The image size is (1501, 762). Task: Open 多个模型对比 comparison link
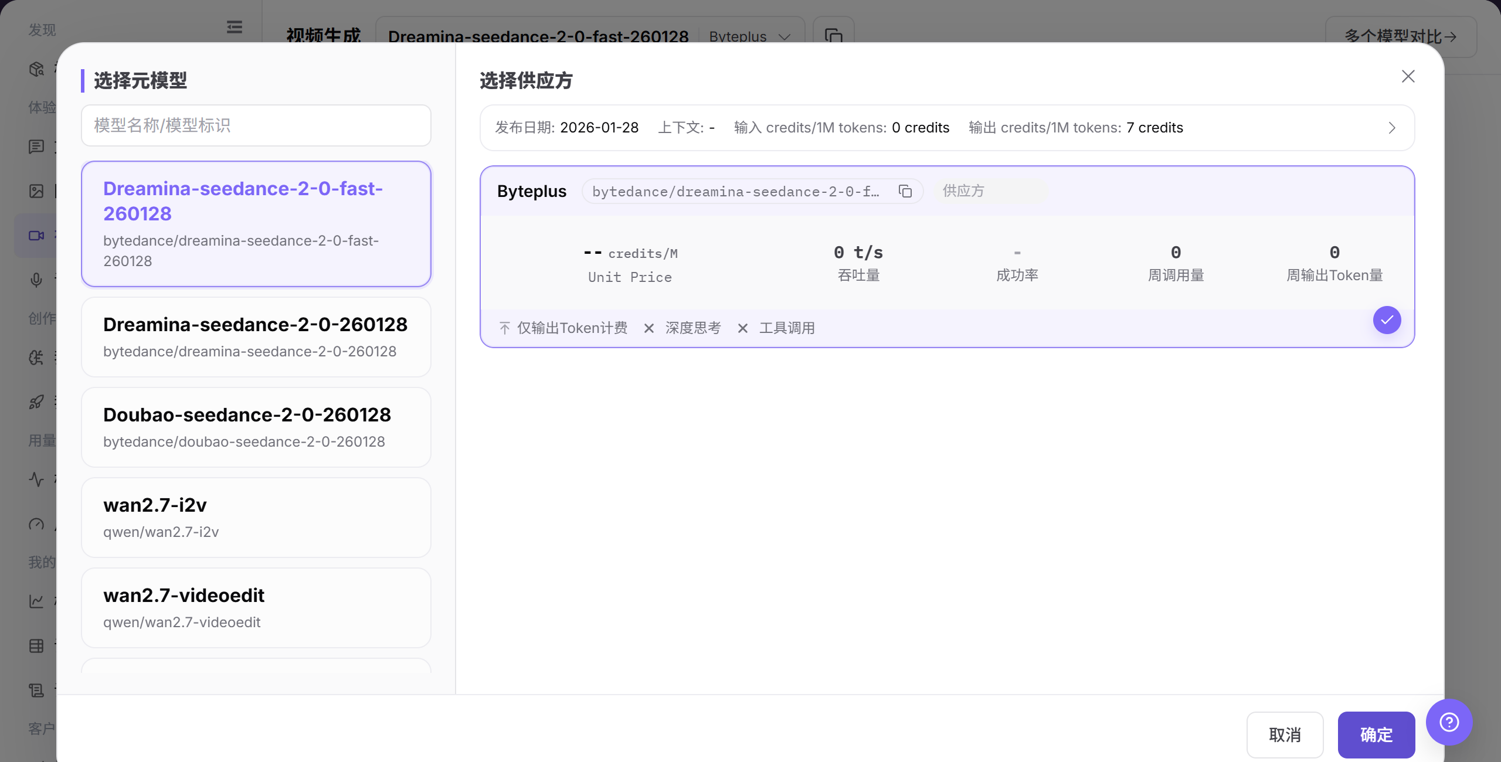(1401, 36)
